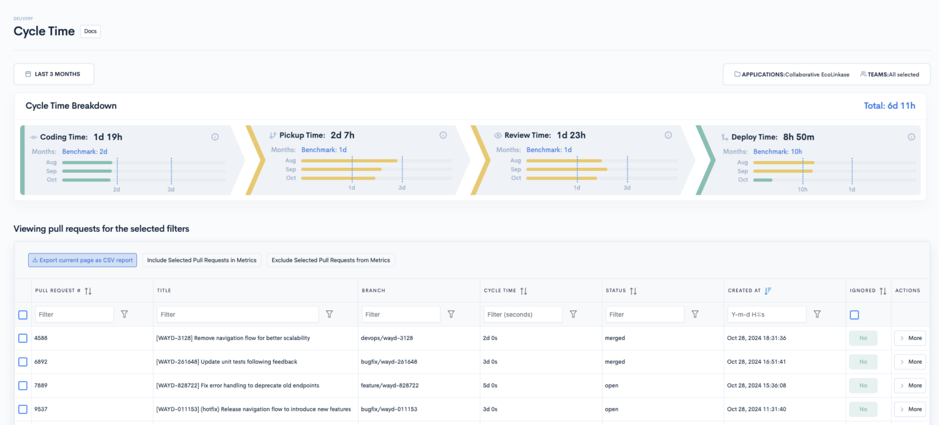Click the Pull Request # filter funnel icon
The height and width of the screenshot is (425, 939).
coord(125,314)
